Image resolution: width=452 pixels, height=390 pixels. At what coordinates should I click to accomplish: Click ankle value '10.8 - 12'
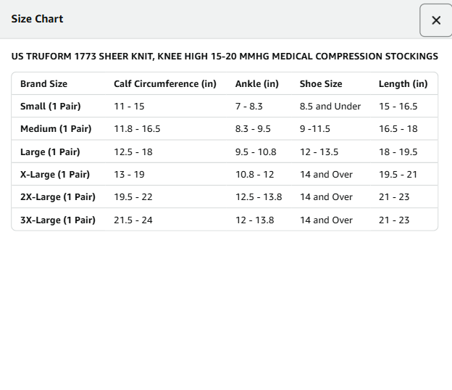[x=255, y=175]
